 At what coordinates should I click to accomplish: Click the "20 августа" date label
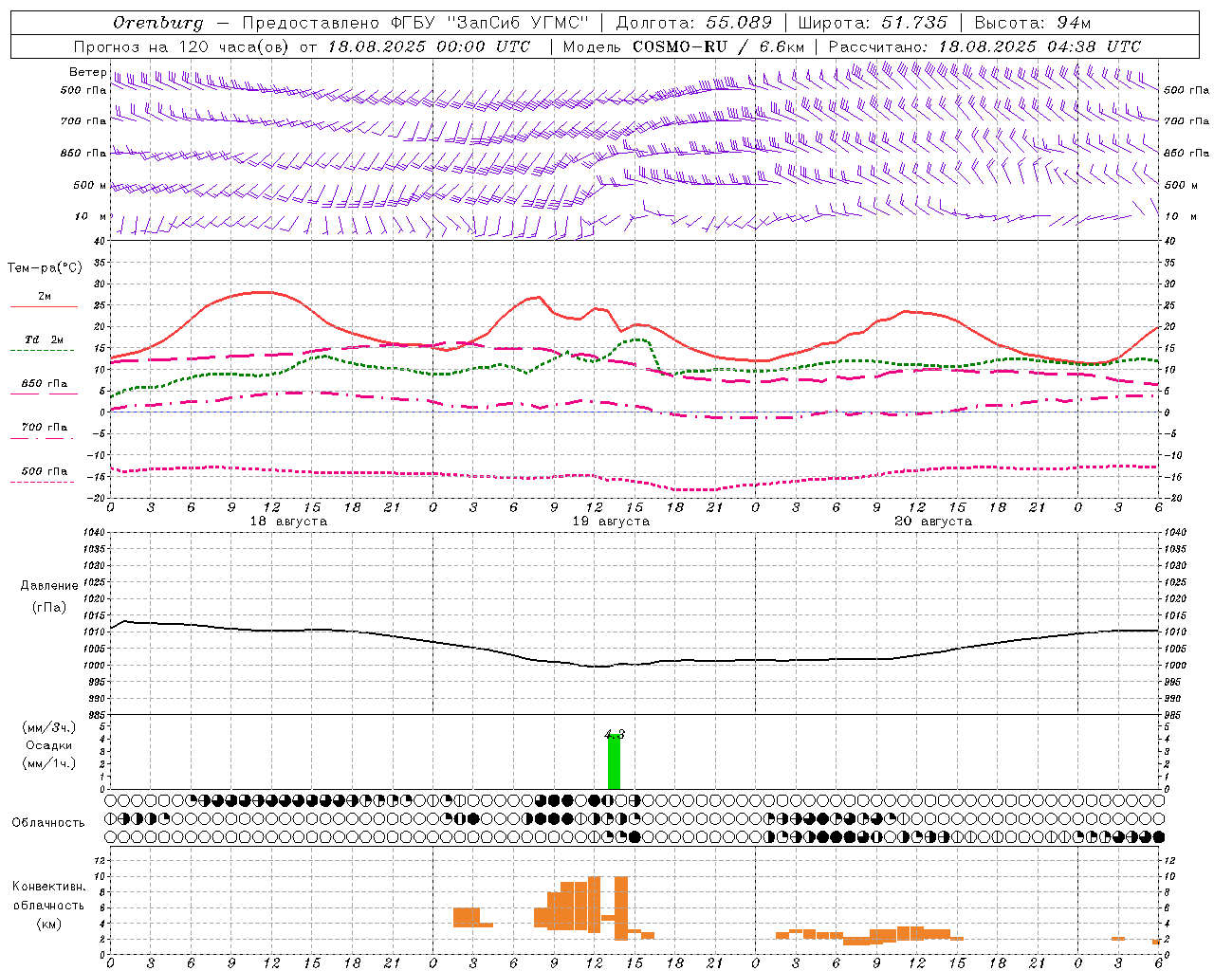[x=933, y=522]
